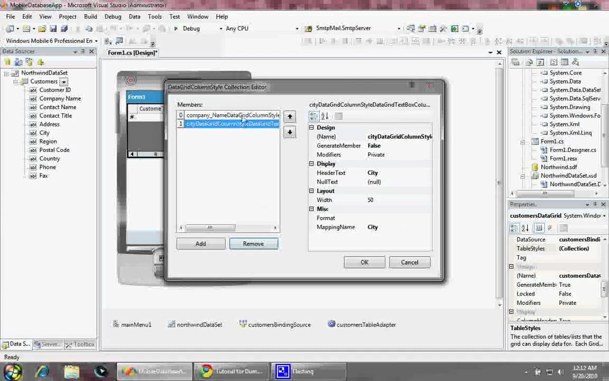Open Customers table dropdown in Data Sources
The height and width of the screenshot is (381, 609).
[64, 82]
